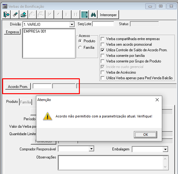Check Verba somente por Grupo de Produto

click(x=103, y=61)
